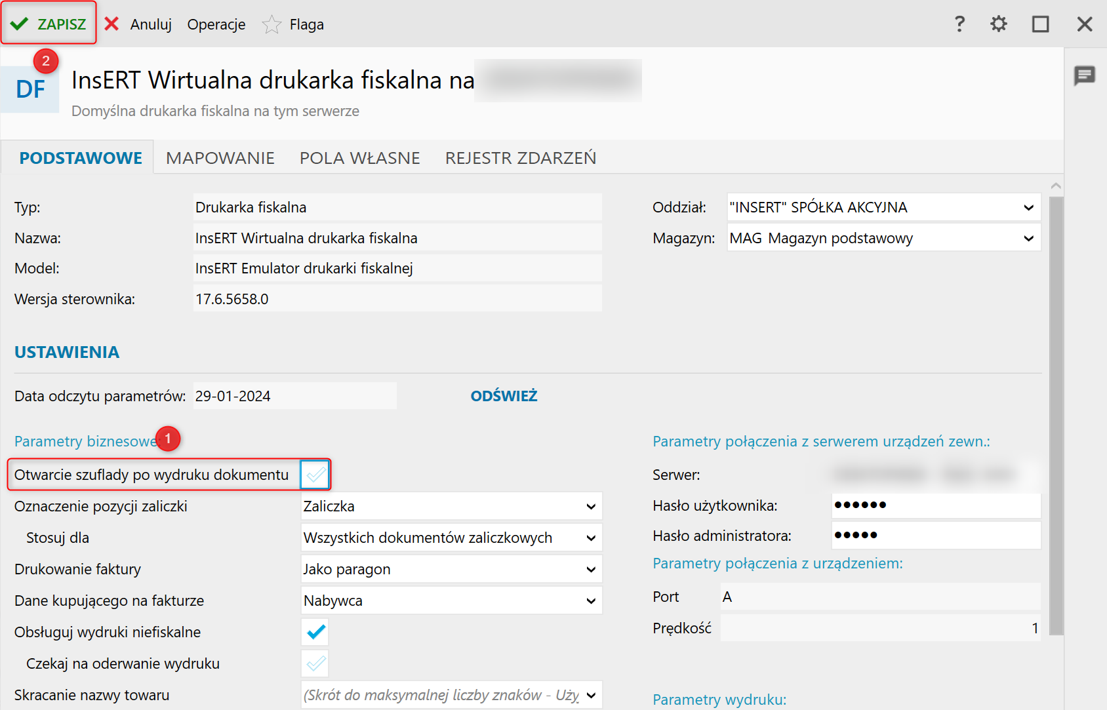
Task: Open the Stosuj dla dropdown
Action: pyautogui.click(x=451, y=538)
